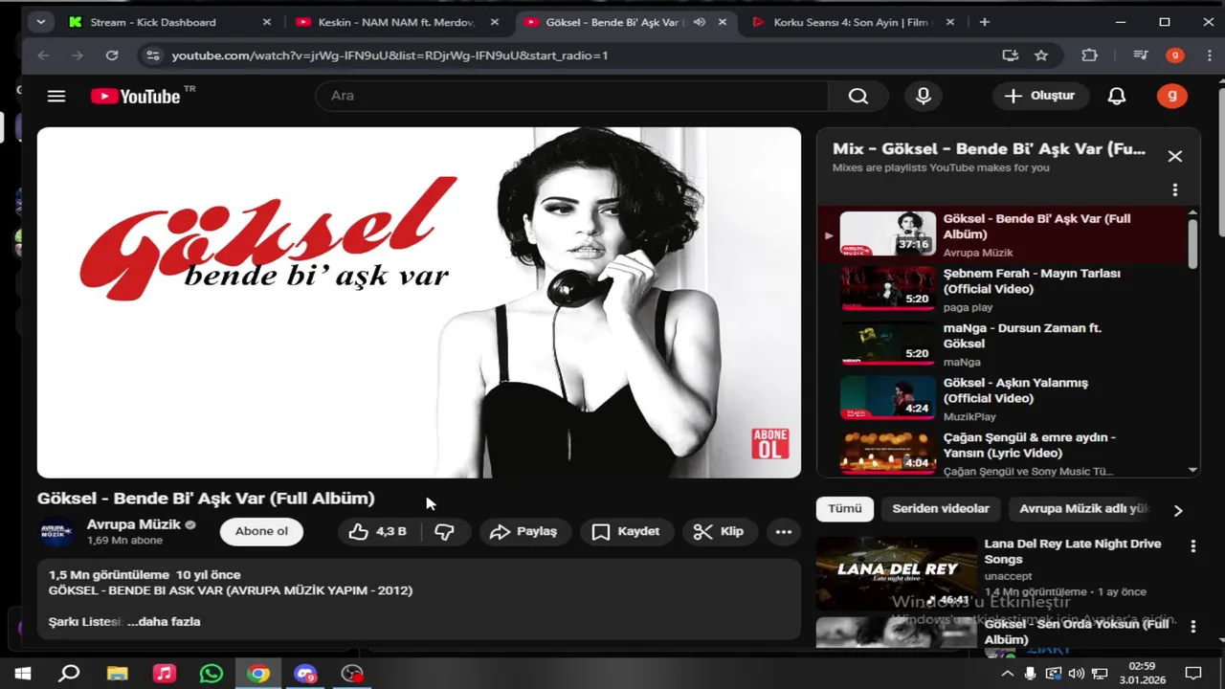1225x689 pixels.
Task: Like the video with thumbs up
Action: (x=379, y=532)
